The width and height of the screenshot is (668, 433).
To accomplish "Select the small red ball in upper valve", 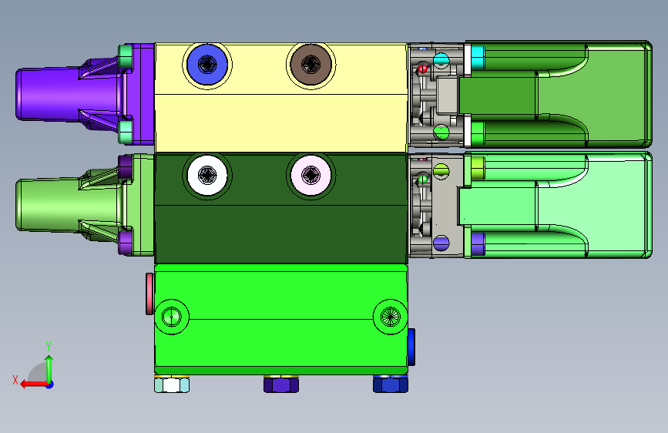I will (423, 69).
